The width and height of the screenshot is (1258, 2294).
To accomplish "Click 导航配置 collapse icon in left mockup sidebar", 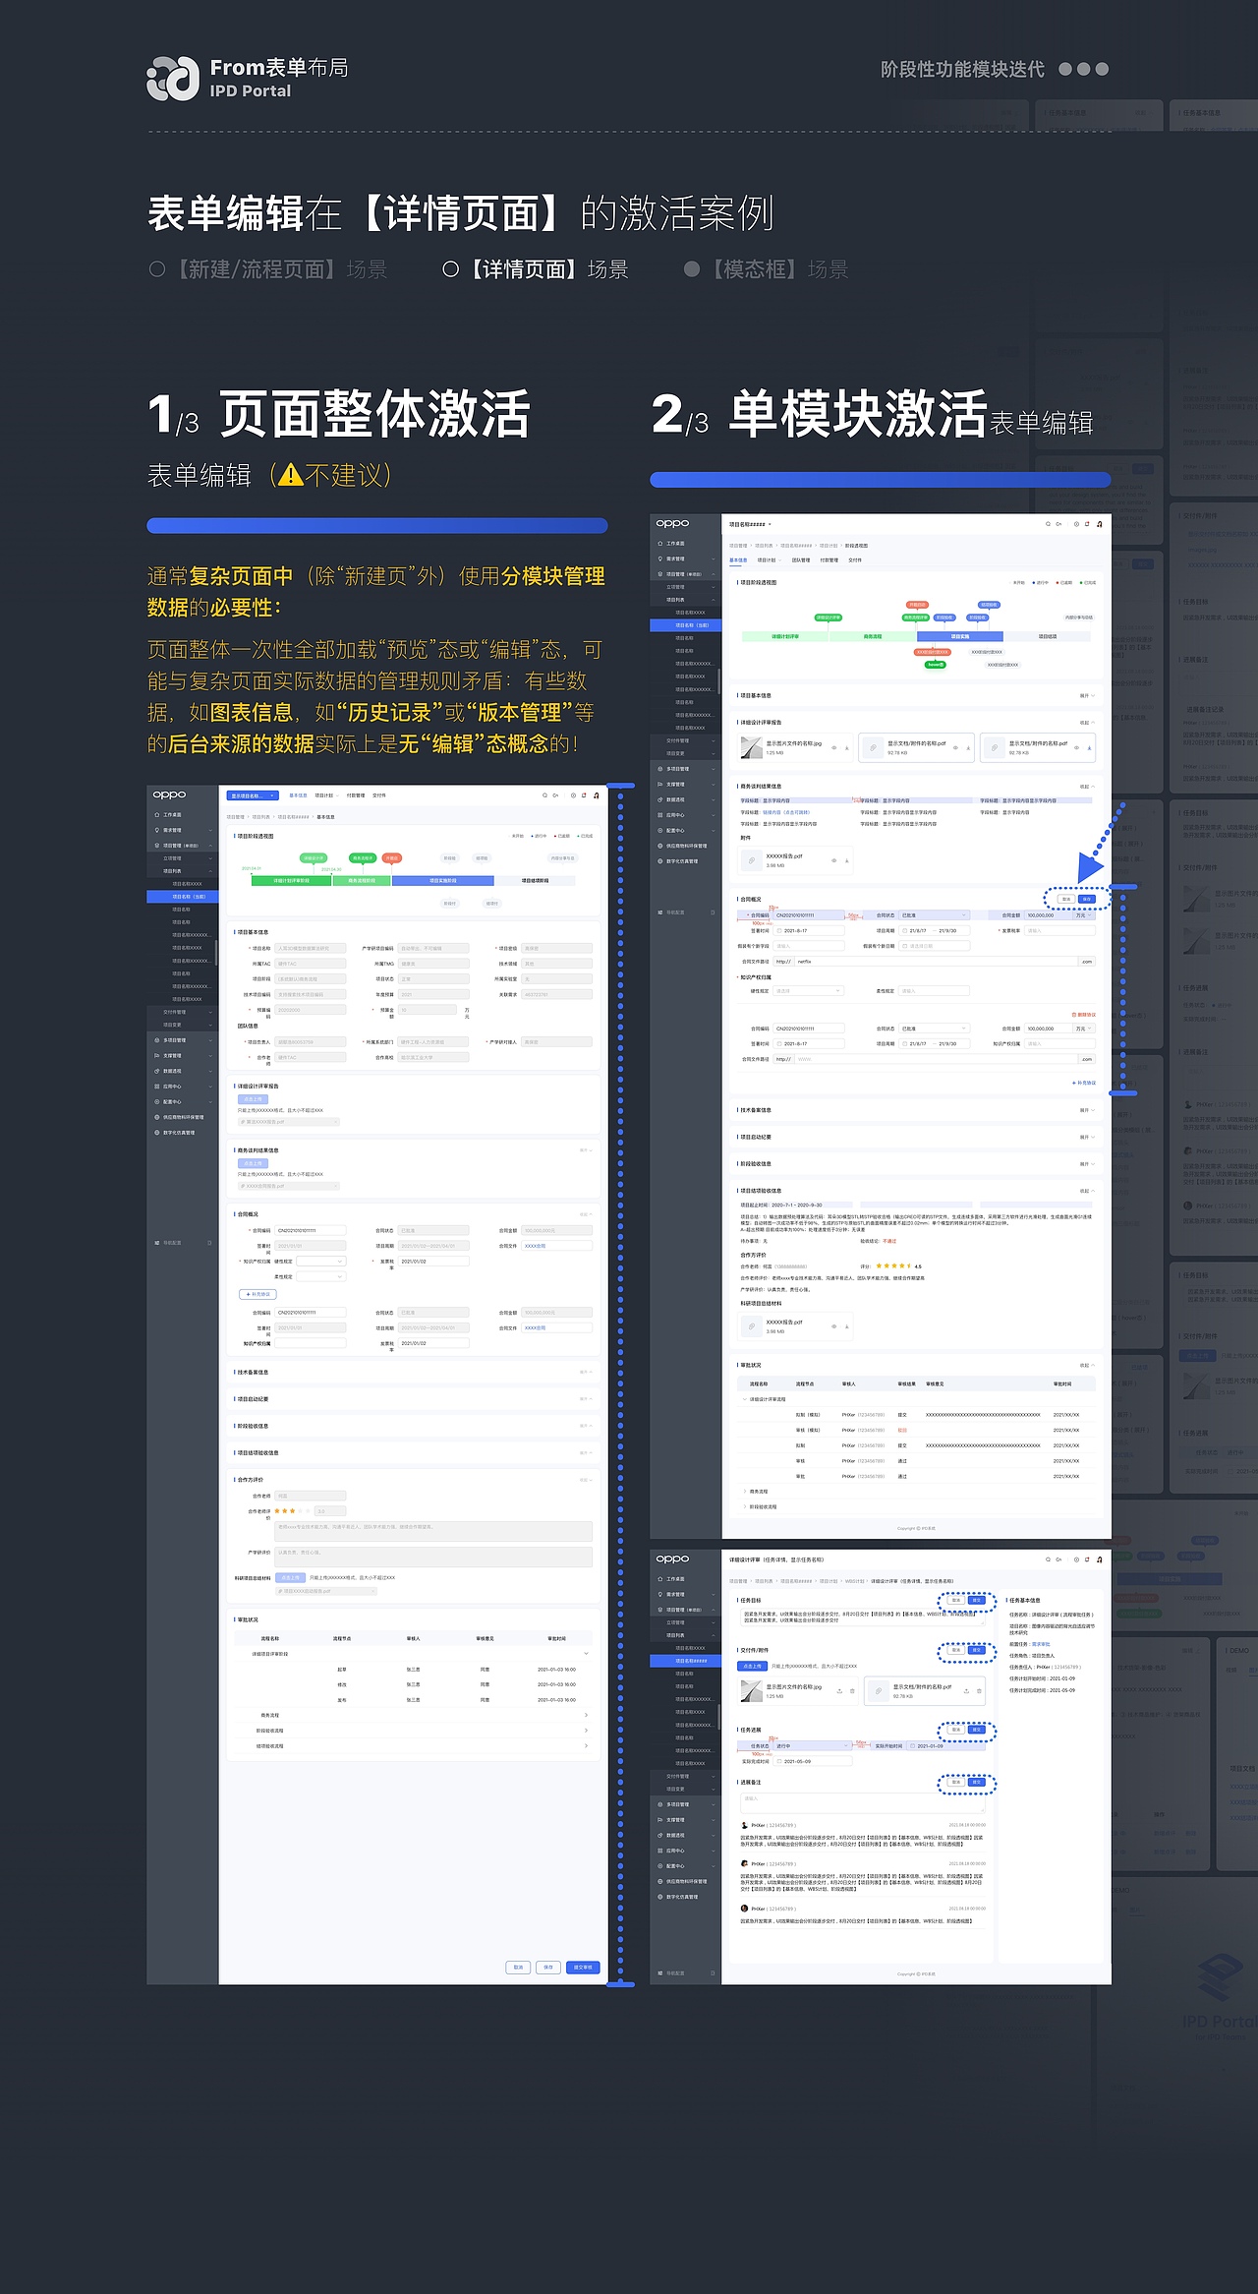I will pos(209,1243).
